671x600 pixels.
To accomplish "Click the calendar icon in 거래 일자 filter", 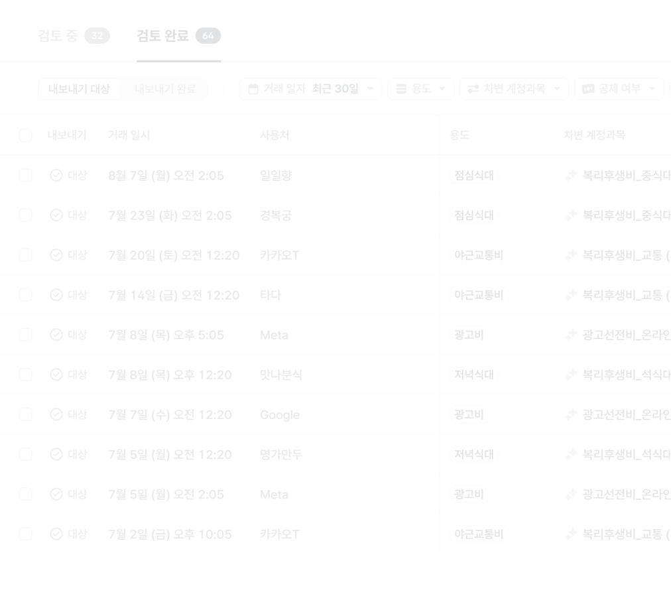I will click(253, 89).
